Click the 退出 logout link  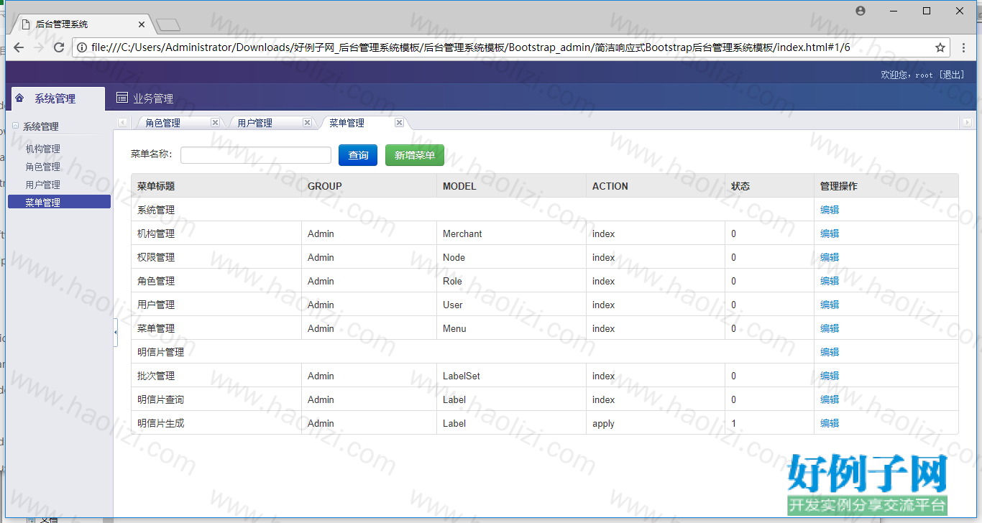pyautogui.click(x=952, y=75)
